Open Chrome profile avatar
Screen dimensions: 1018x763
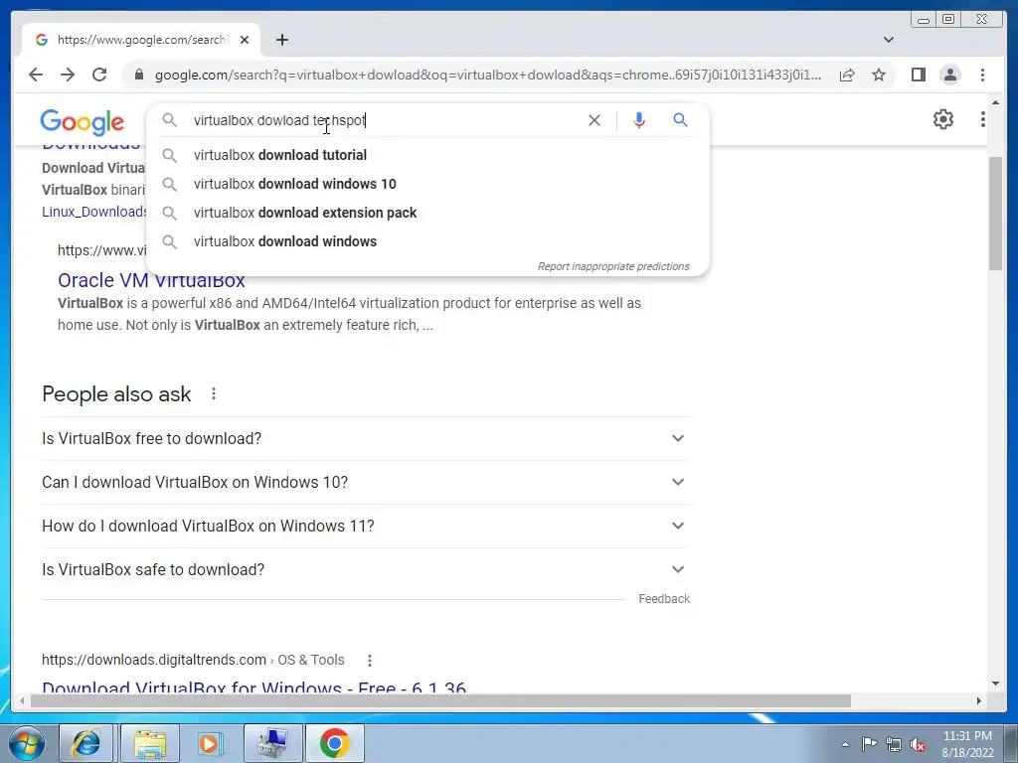(x=949, y=75)
